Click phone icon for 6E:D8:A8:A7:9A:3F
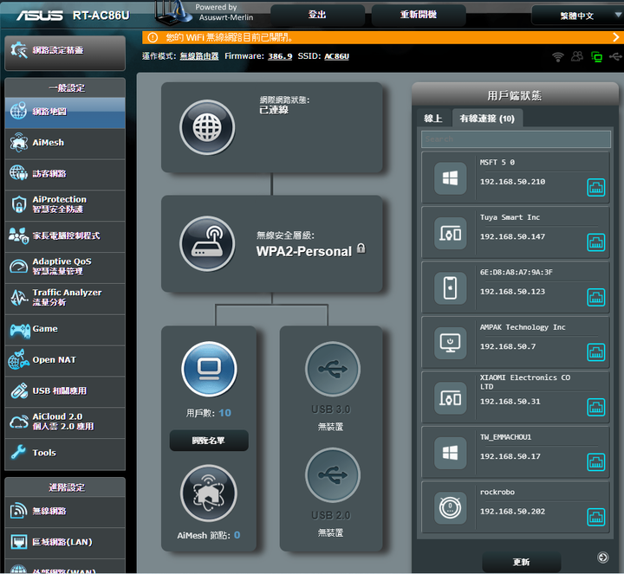 (x=450, y=288)
